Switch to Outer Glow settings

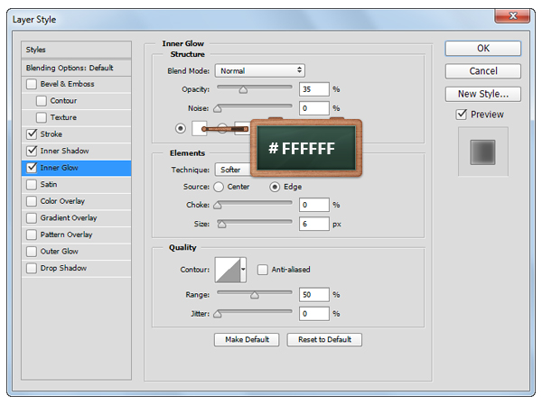tap(59, 252)
